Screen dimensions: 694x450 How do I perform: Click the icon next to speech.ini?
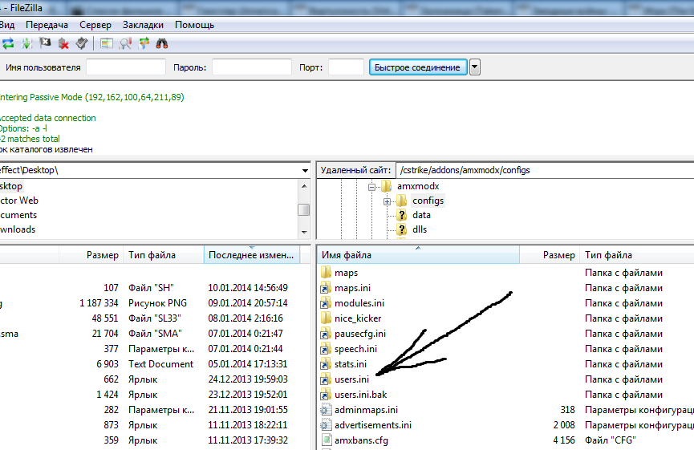(326, 348)
